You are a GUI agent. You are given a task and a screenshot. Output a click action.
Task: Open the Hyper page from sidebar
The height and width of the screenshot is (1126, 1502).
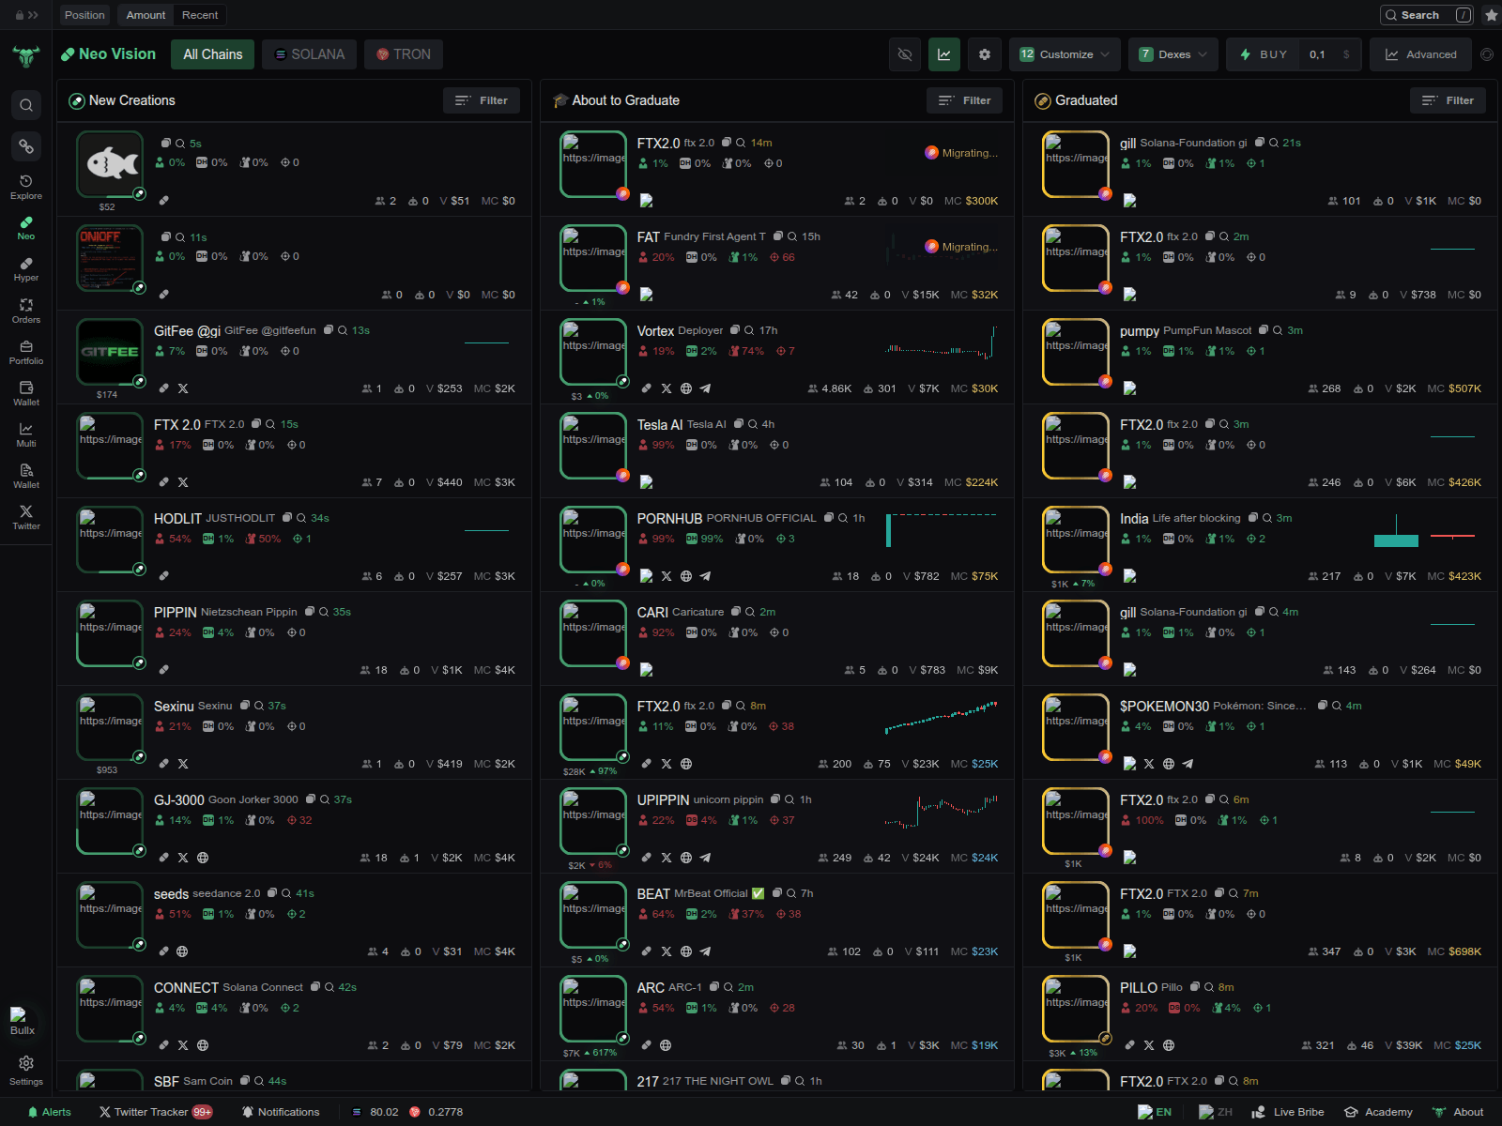click(x=26, y=269)
